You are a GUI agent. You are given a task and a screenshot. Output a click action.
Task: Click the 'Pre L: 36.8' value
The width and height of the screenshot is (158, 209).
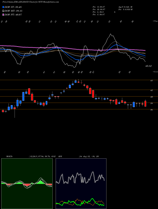(x=98, y=12)
